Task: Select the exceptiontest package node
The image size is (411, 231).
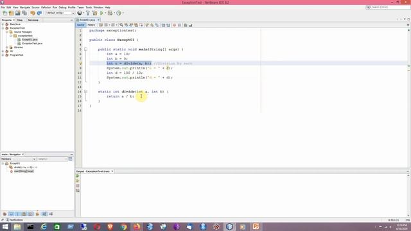Action: click(x=25, y=36)
